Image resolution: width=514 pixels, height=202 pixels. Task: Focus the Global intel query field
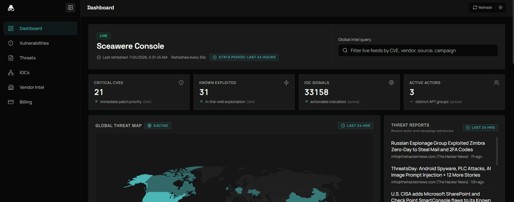[418, 51]
